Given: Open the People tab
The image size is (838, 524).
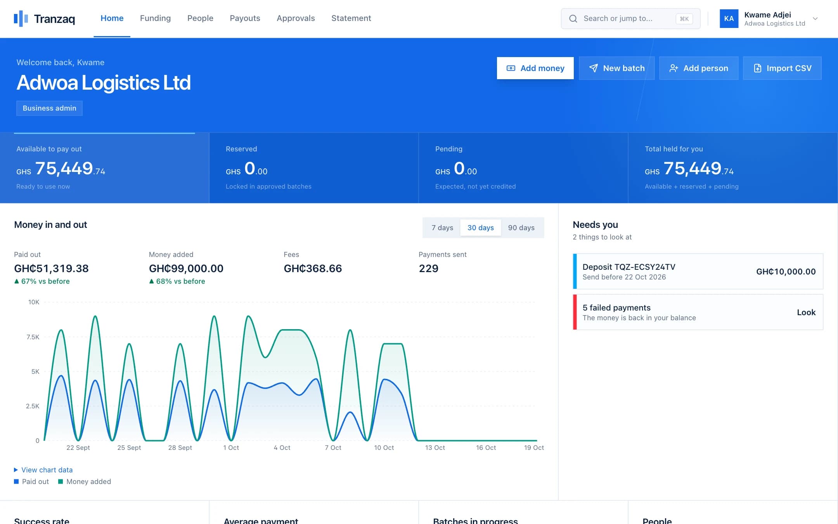Looking at the screenshot, I should [x=200, y=18].
